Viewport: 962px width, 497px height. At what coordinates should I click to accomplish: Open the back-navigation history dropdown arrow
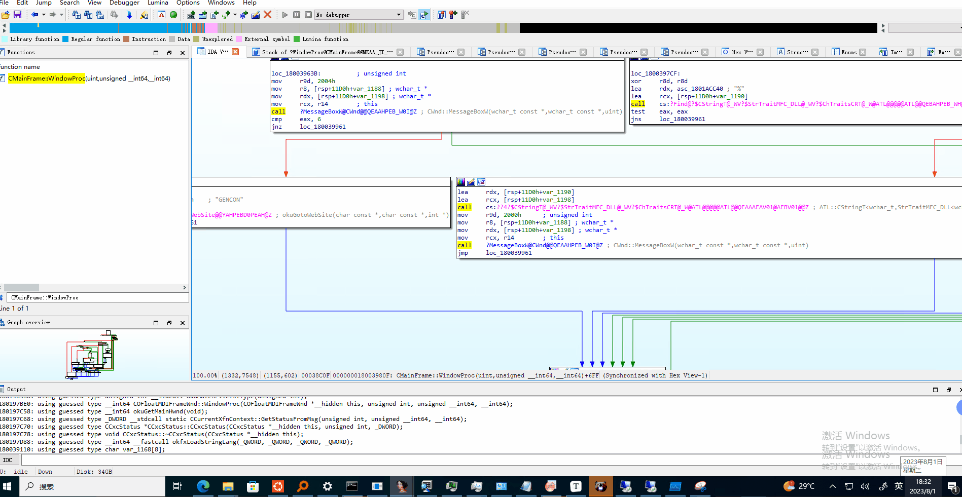[x=44, y=15]
